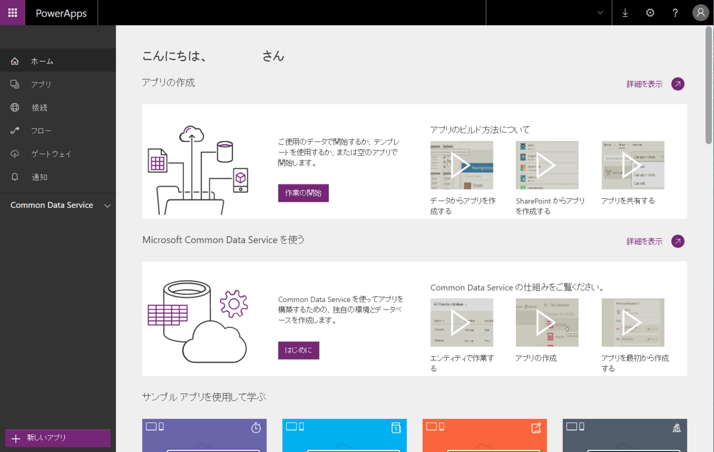Click arrow icon beside アプリの作成 詳細を表示
The height and width of the screenshot is (452, 714).
click(x=678, y=84)
